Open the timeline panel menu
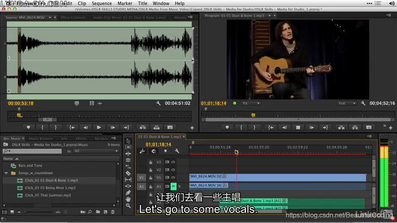 pos(370,136)
